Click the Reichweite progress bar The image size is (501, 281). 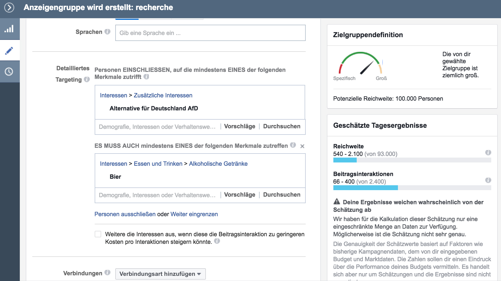click(x=412, y=160)
